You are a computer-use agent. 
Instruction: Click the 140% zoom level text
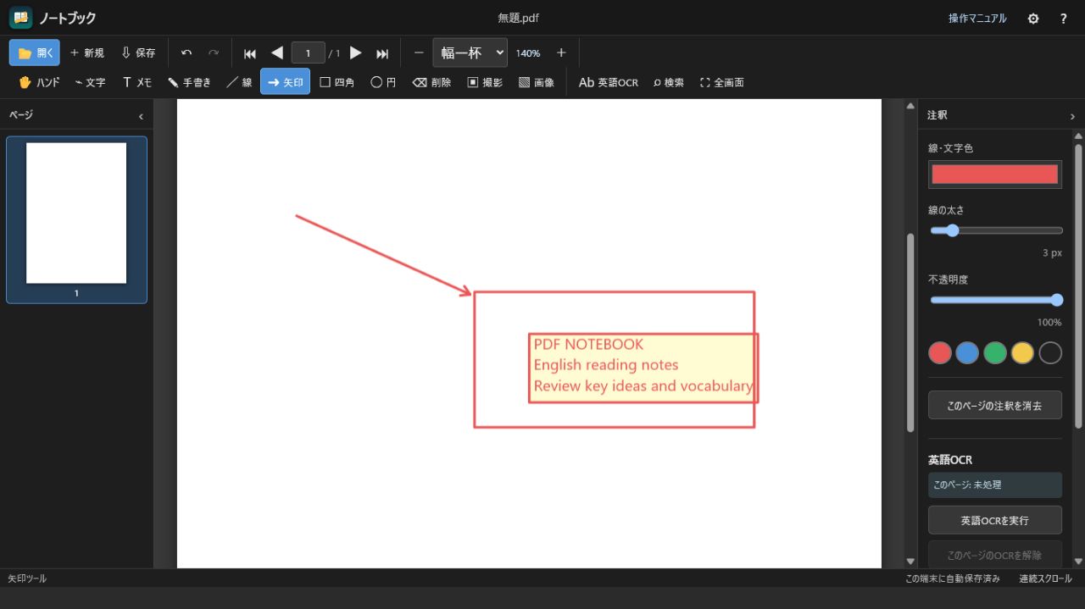tap(528, 53)
